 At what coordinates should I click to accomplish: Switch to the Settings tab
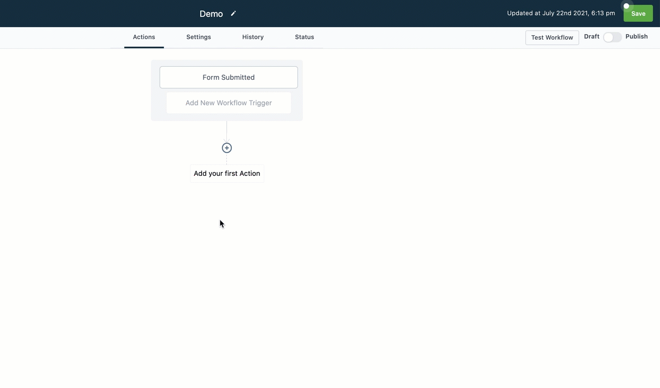tap(199, 37)
